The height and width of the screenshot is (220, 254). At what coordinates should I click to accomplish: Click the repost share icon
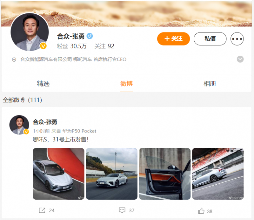42,210
